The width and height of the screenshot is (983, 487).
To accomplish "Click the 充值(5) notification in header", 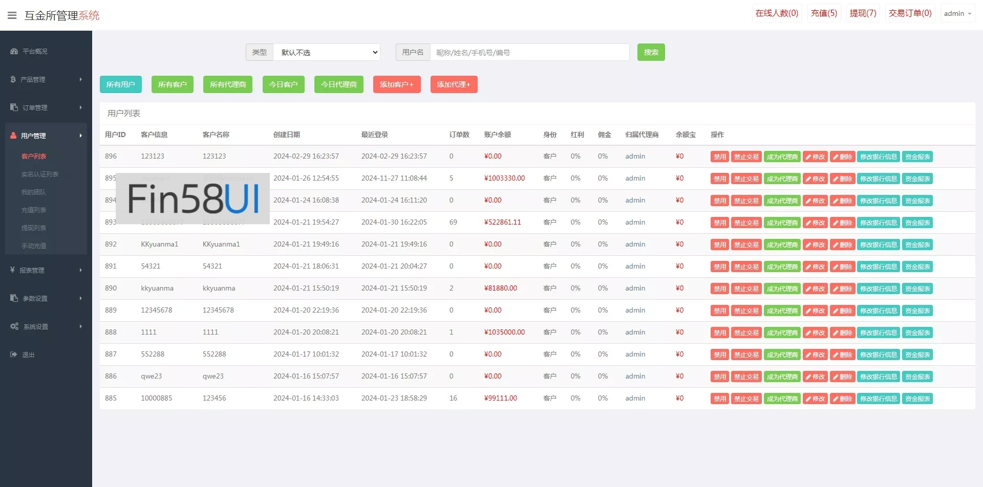I will pyautogui.click(x=824, y=13).
